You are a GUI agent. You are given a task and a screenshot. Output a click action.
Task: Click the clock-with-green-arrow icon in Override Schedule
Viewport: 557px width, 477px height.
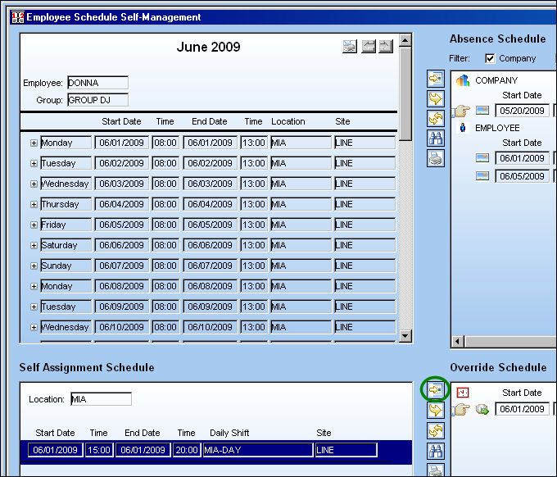482,409
